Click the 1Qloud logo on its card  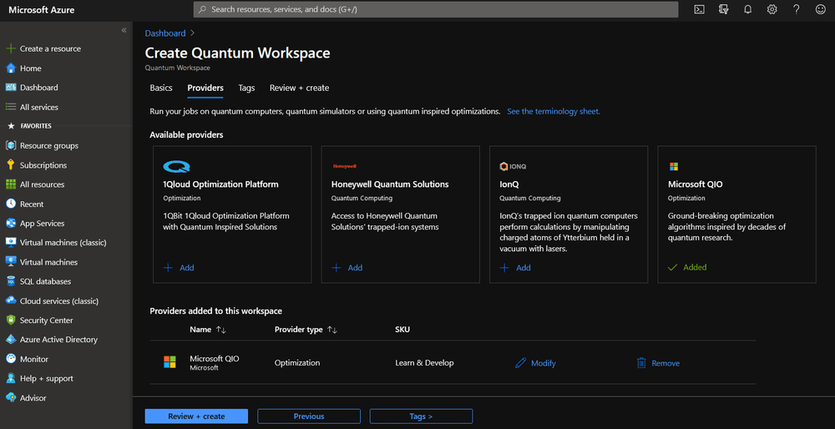point(177,167)
